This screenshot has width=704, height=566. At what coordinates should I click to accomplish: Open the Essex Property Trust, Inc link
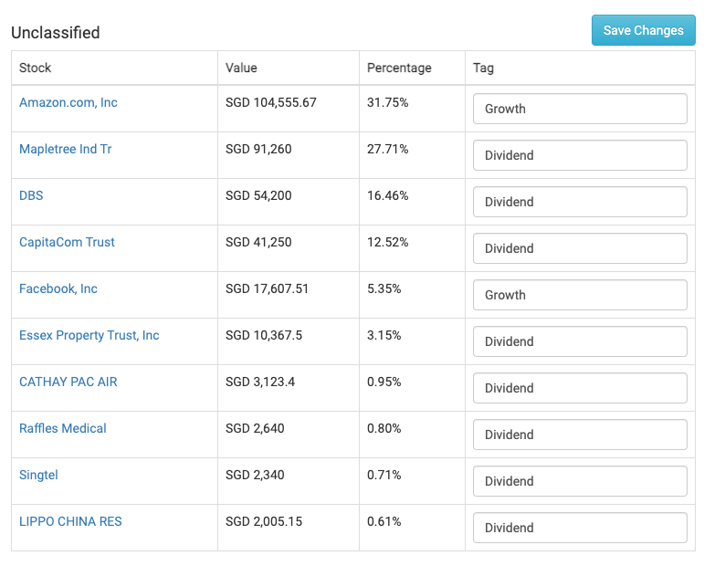tap(89, 335)
